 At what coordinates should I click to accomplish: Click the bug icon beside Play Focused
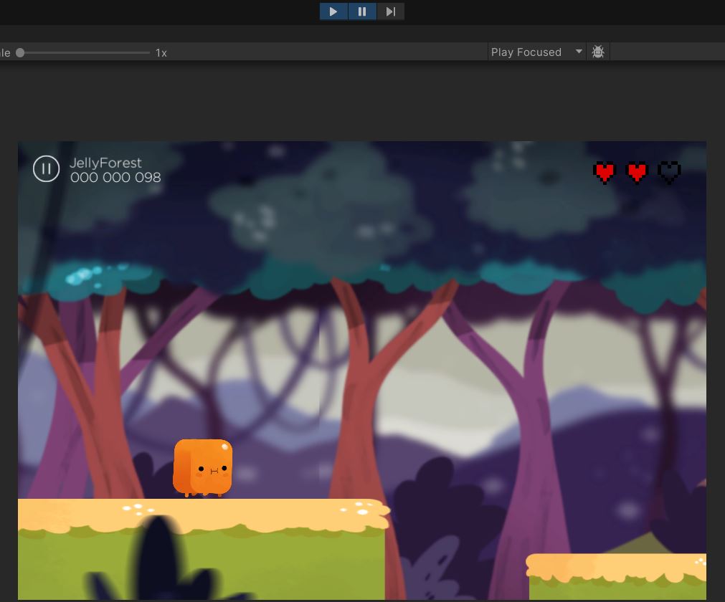(x=598, y=52)
